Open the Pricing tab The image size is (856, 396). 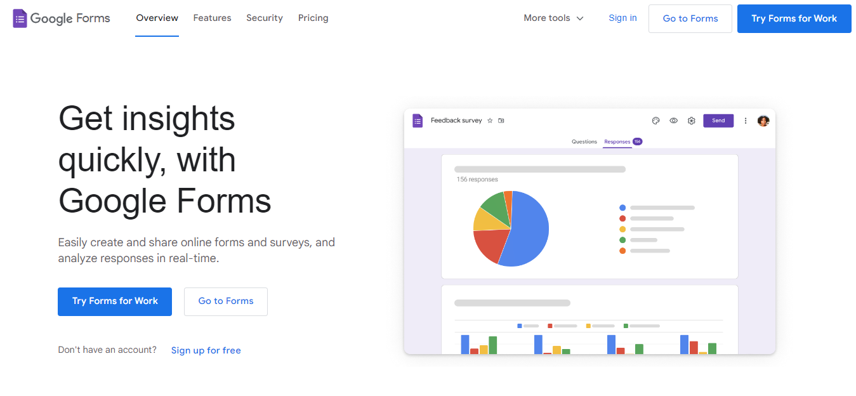tap(313, 18)
